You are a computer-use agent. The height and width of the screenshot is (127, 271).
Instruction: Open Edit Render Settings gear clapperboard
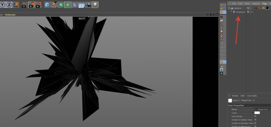tap(38, 5)
